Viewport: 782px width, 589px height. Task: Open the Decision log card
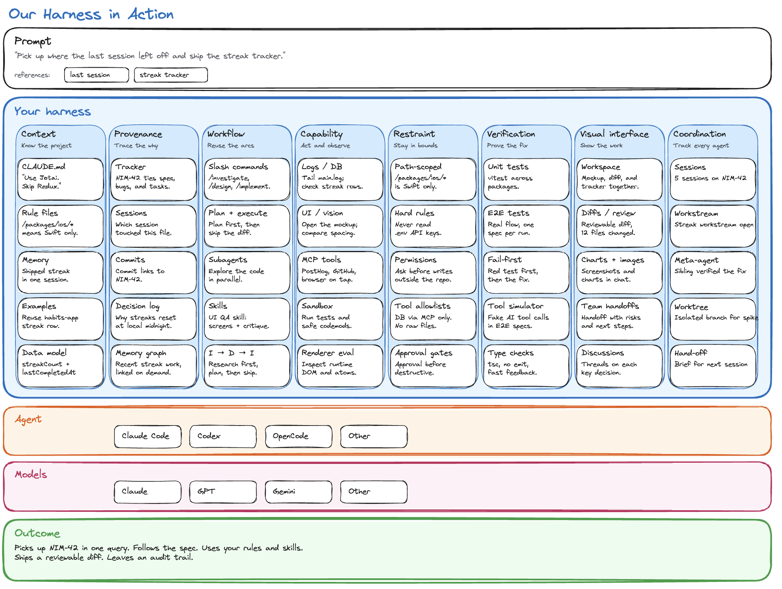tap(154, 319)
